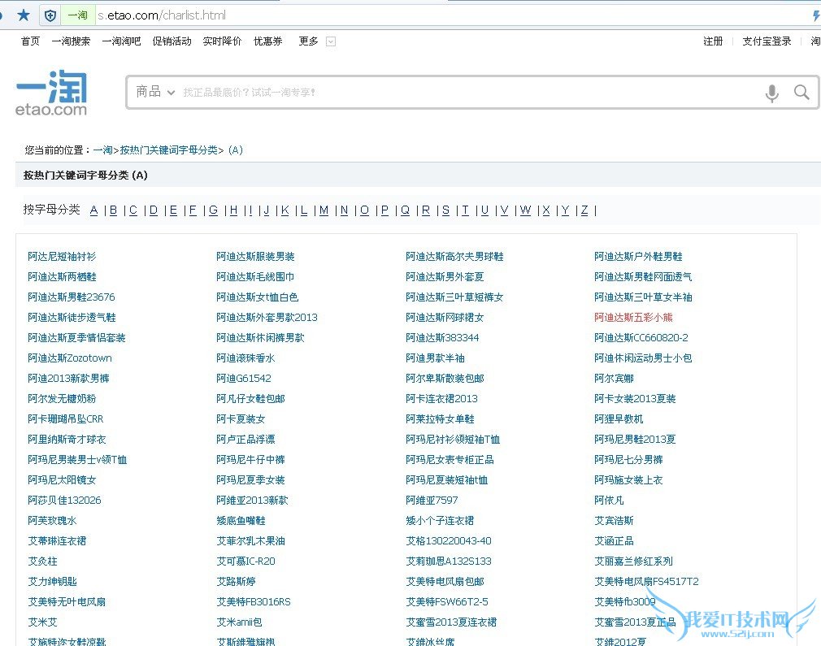Open keyword 阿莎贝佳132026

point(64,500)
